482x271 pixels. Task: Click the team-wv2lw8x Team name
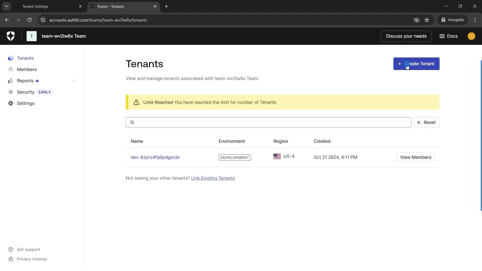coord(64,36)
